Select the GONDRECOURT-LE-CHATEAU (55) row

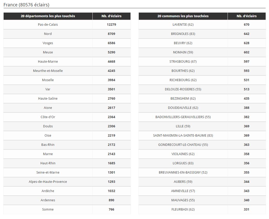tap(202, 145)
